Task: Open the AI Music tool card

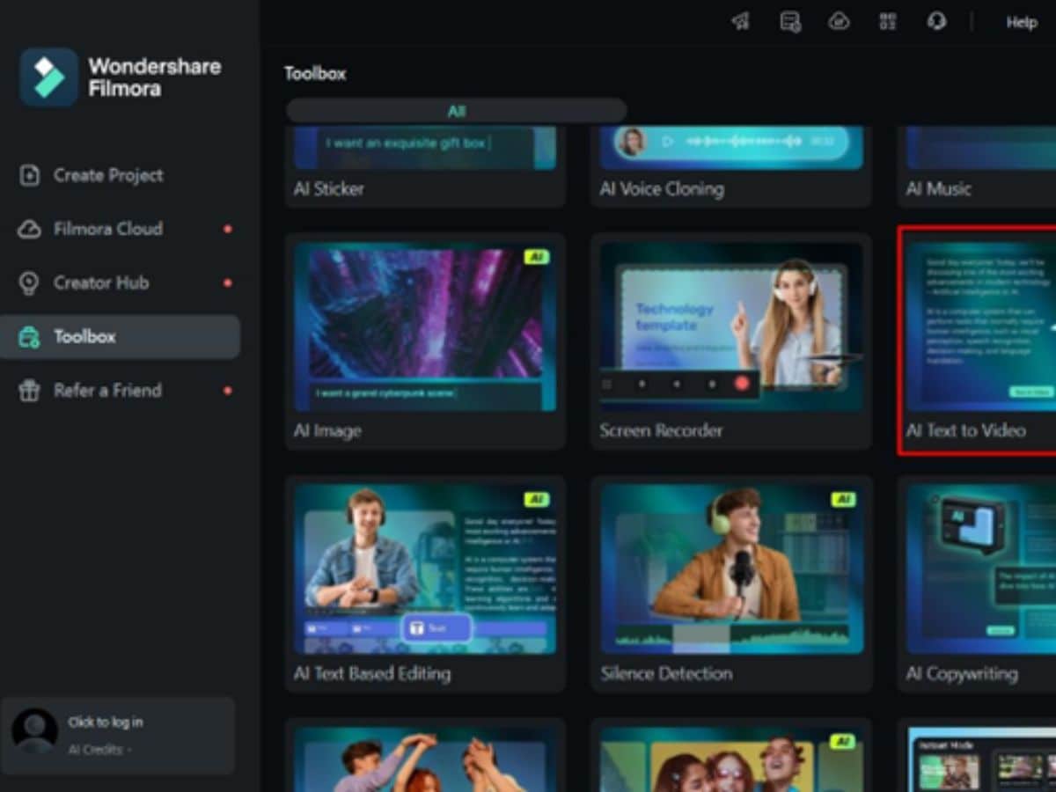Action: coord(977,167)
